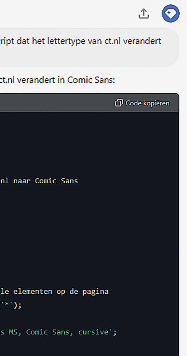187x356 pixels.
Task: Click the share conversation upload icon
Action: (x=143, y=14)
